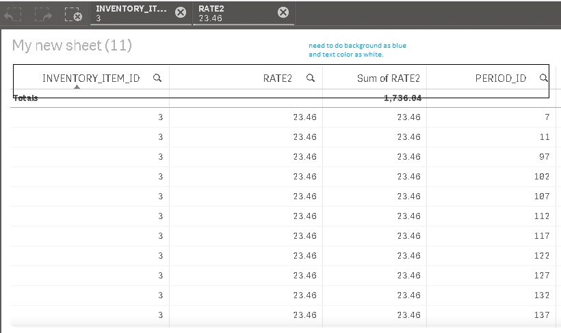Select PERIOD_ID value 122

pyautogui.click(x=542, y=256)
